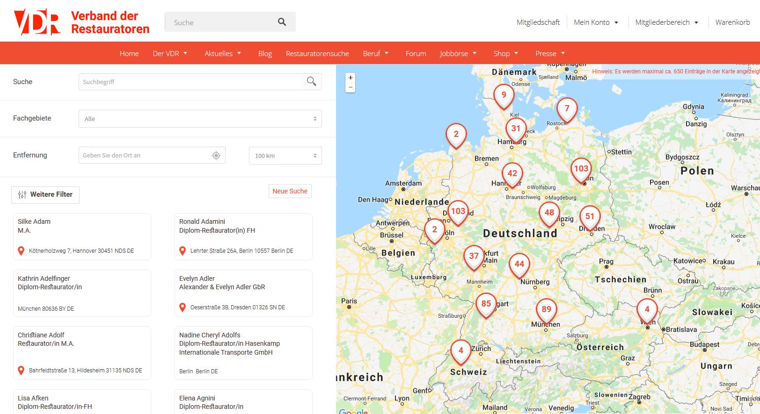The image size is (760, 414).
Task: Click the Verband der Restauratoren title
Action: point(110,22)
